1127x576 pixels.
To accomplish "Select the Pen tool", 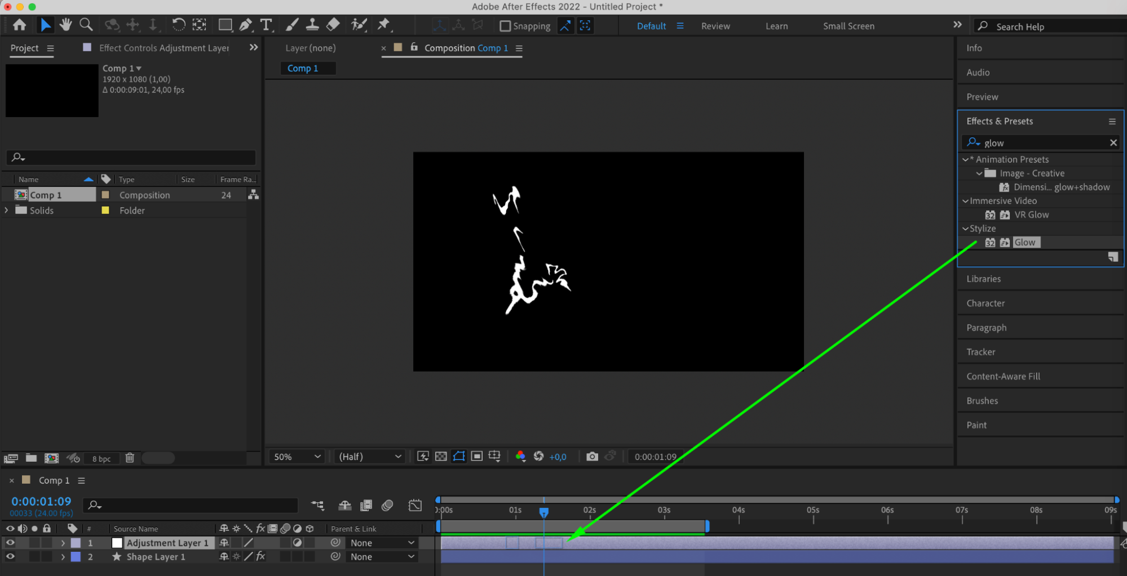I will coord(245,25).
